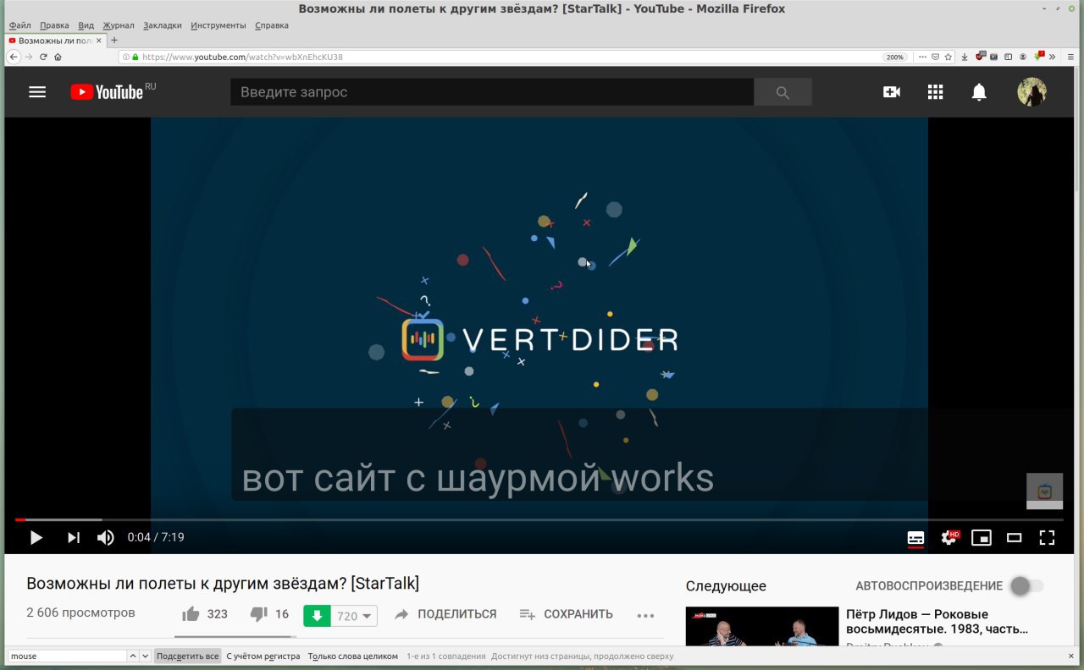The height and width of the screenshot is (670, 1084).
Task: Enter fullscreen mode
Action: click(x=1047, y=537)
